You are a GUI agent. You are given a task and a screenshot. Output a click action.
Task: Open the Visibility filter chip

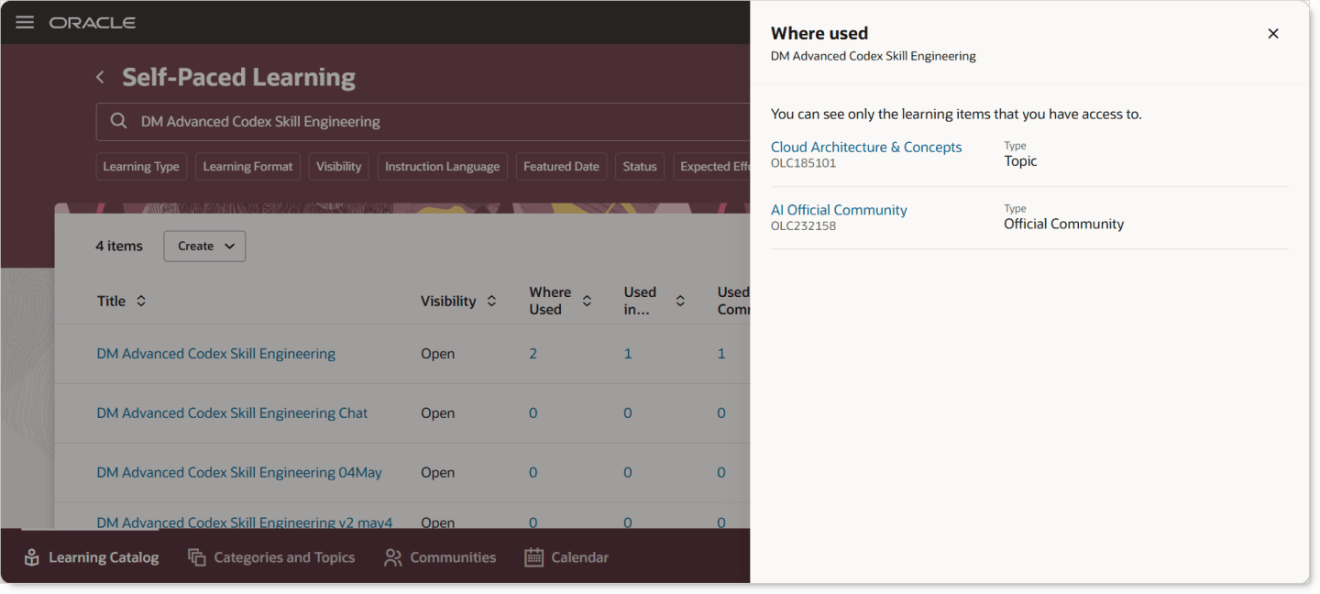[x=339, y=166]
